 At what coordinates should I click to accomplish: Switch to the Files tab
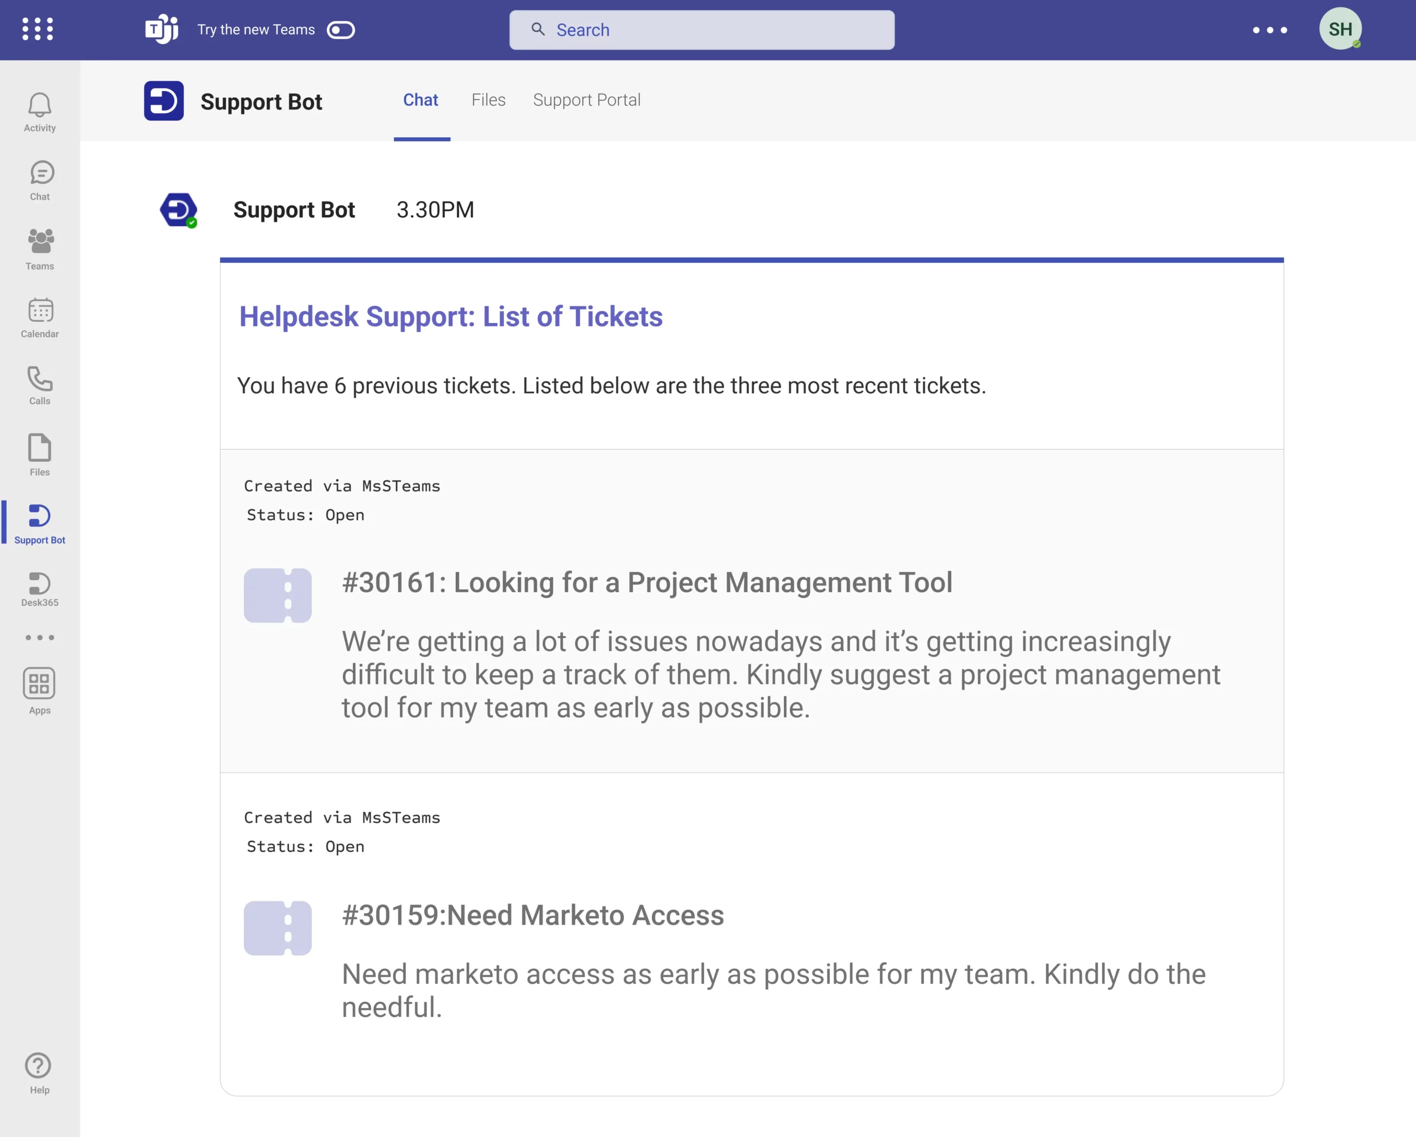pos(488,100)
